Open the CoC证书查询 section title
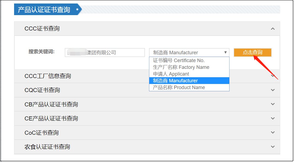The width and height of the screenshot is (294, 162). [x=41, y=133]
